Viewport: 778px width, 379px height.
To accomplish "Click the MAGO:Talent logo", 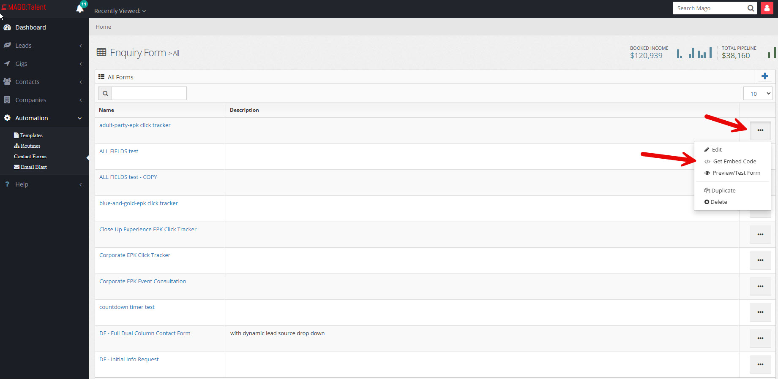I will coord(24,7).
